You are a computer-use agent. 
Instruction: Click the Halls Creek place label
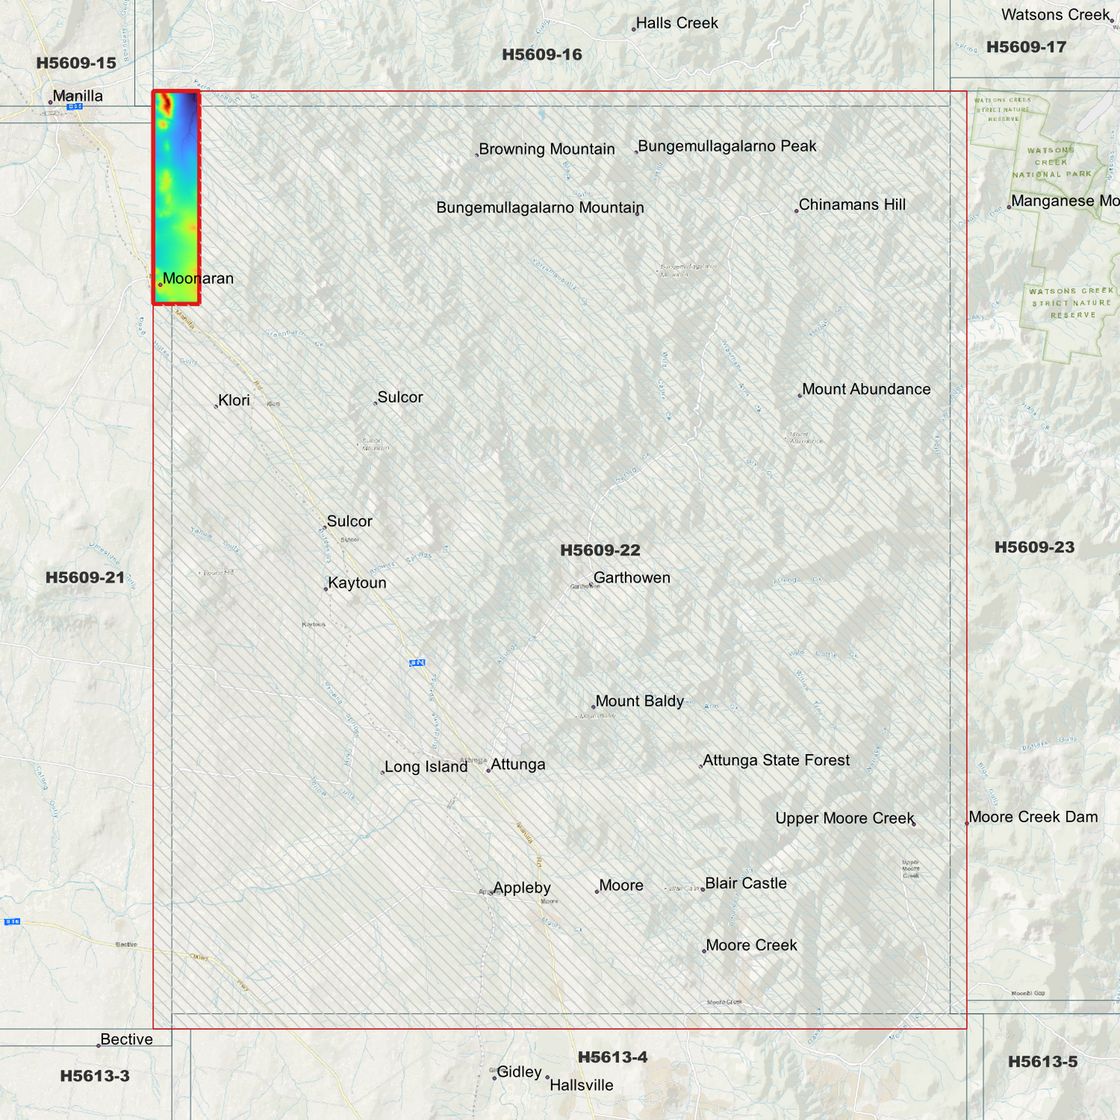coord(677,23)
